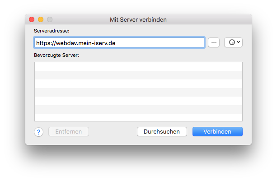
Task: Select the second row of favorite servers list
Action: point(138,75)
